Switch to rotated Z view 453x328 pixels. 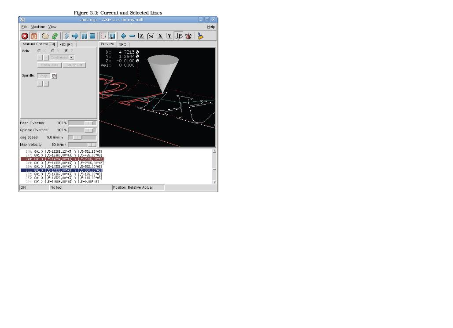coord(150,36)
